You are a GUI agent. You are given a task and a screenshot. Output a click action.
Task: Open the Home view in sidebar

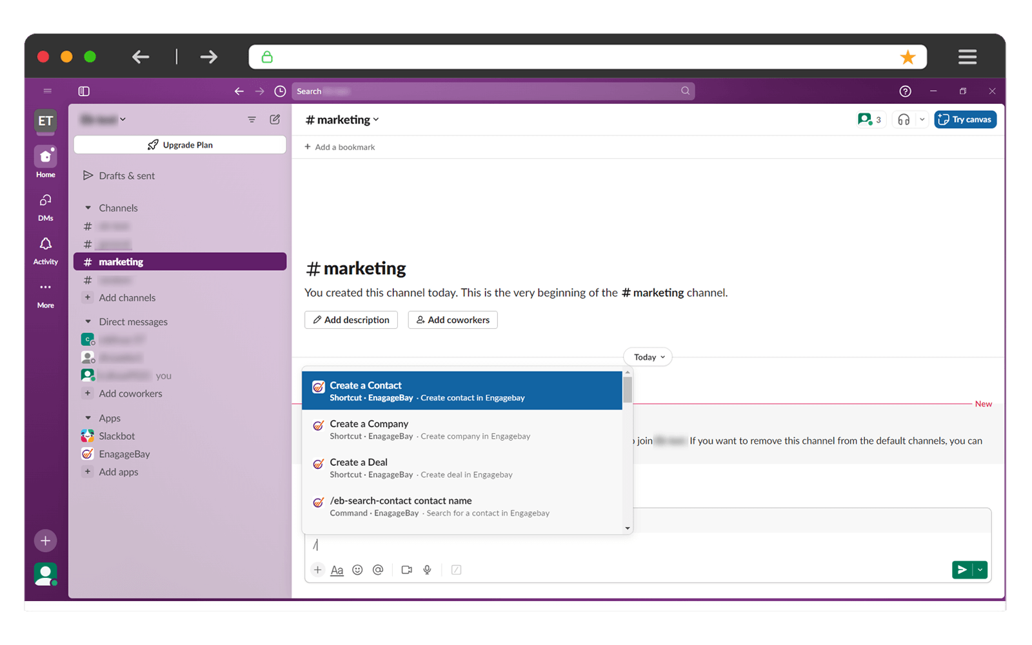pos(45,162)
